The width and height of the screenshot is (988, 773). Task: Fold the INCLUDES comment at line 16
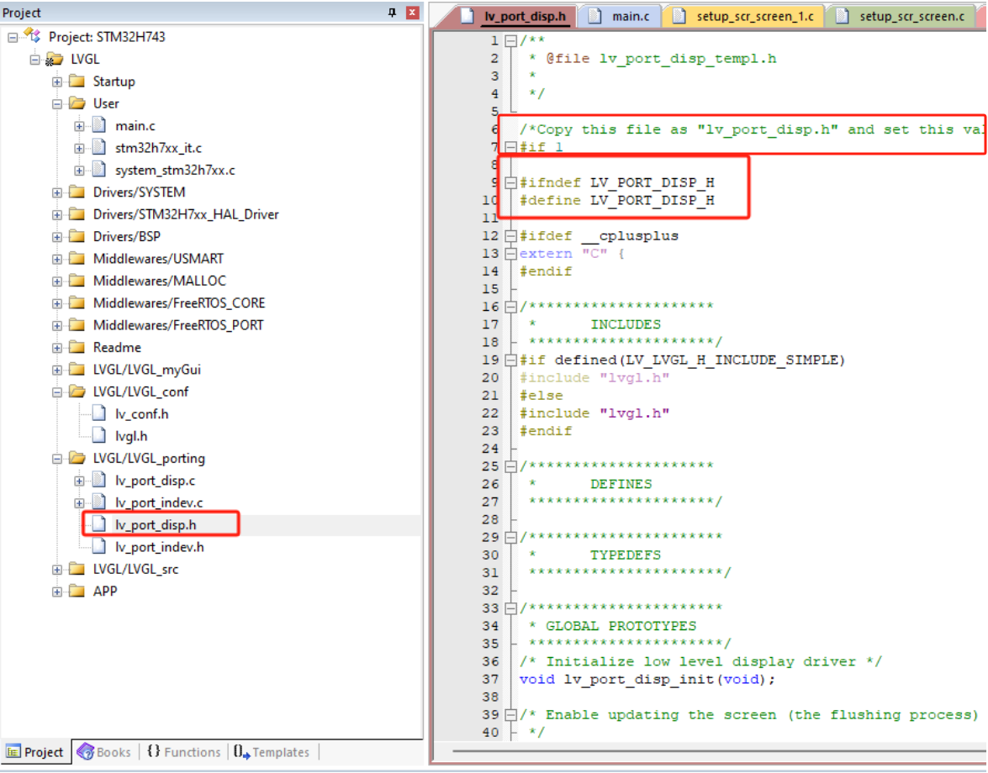click(511, 308)
